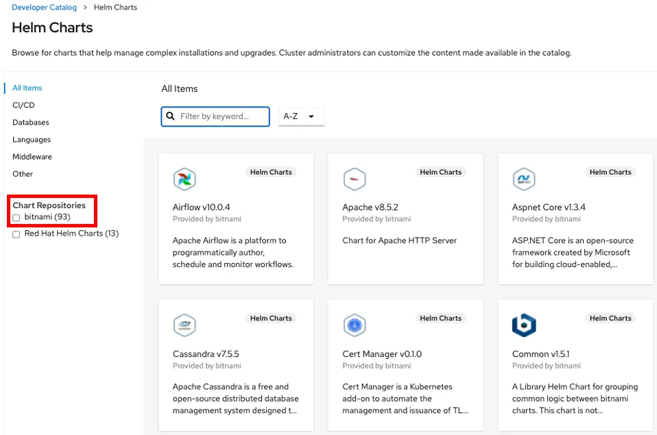This screenshot has width=657, height=435.
Task: Open the Airflow v10.0.4 chart title
Action: [x=201, y=208]
